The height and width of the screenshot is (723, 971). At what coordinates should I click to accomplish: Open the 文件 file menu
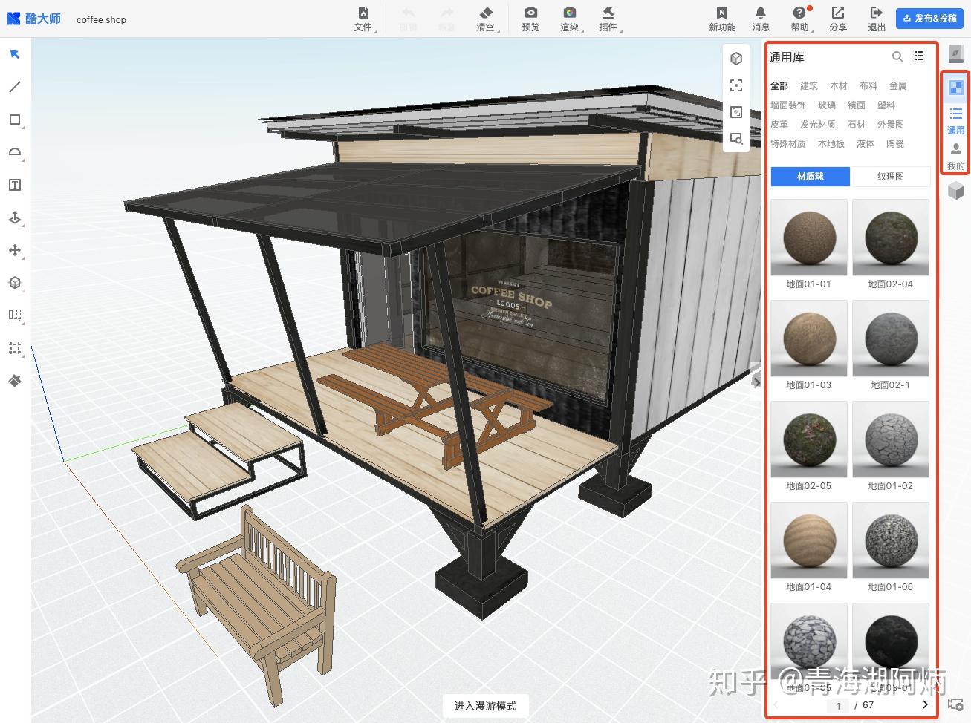pyautogui.click(x=363, y=19)
